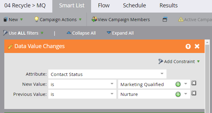Open the New Value operator dropdown
This screenshot has width=212, height=113.
[82, 84]
